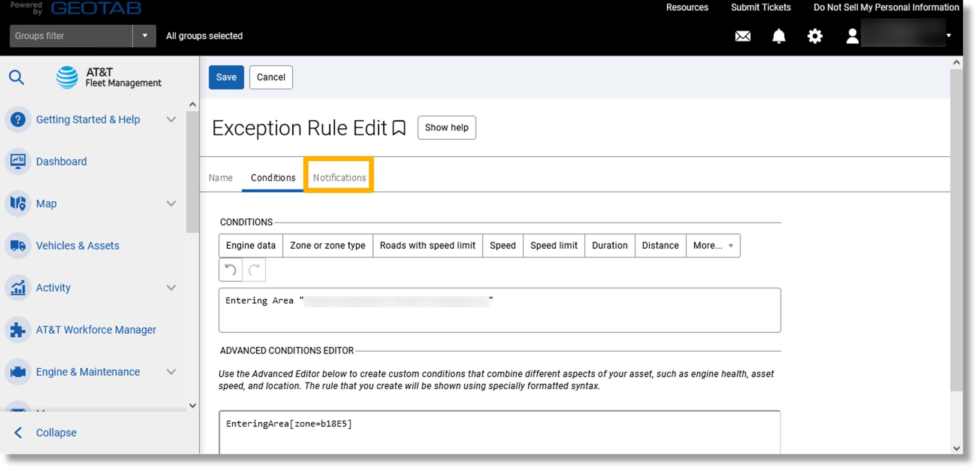The width and height of the screenshot is (977, 468).
Task: Cancel the exception rule edit
Action: point(271,77)
